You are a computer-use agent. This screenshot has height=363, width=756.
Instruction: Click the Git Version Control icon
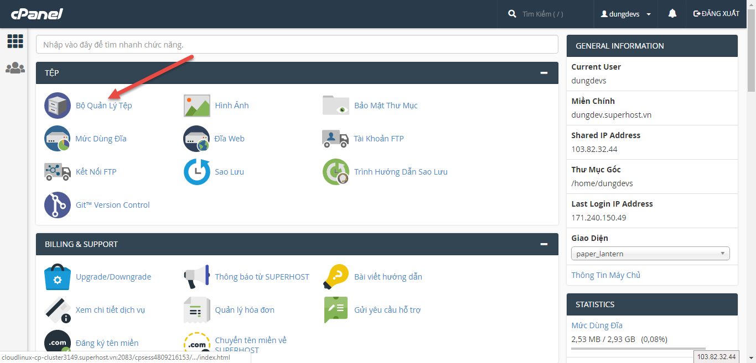click(58, 205)
